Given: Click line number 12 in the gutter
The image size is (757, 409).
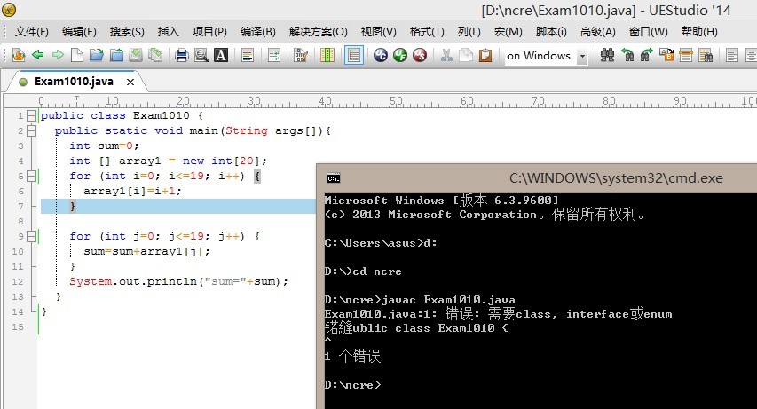Looking at the screenshot, I should coord(18,281).
